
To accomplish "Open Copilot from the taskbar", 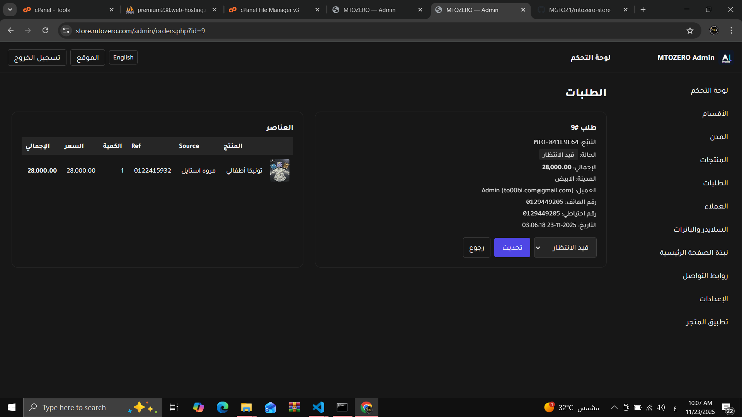I will pos(198,407).
